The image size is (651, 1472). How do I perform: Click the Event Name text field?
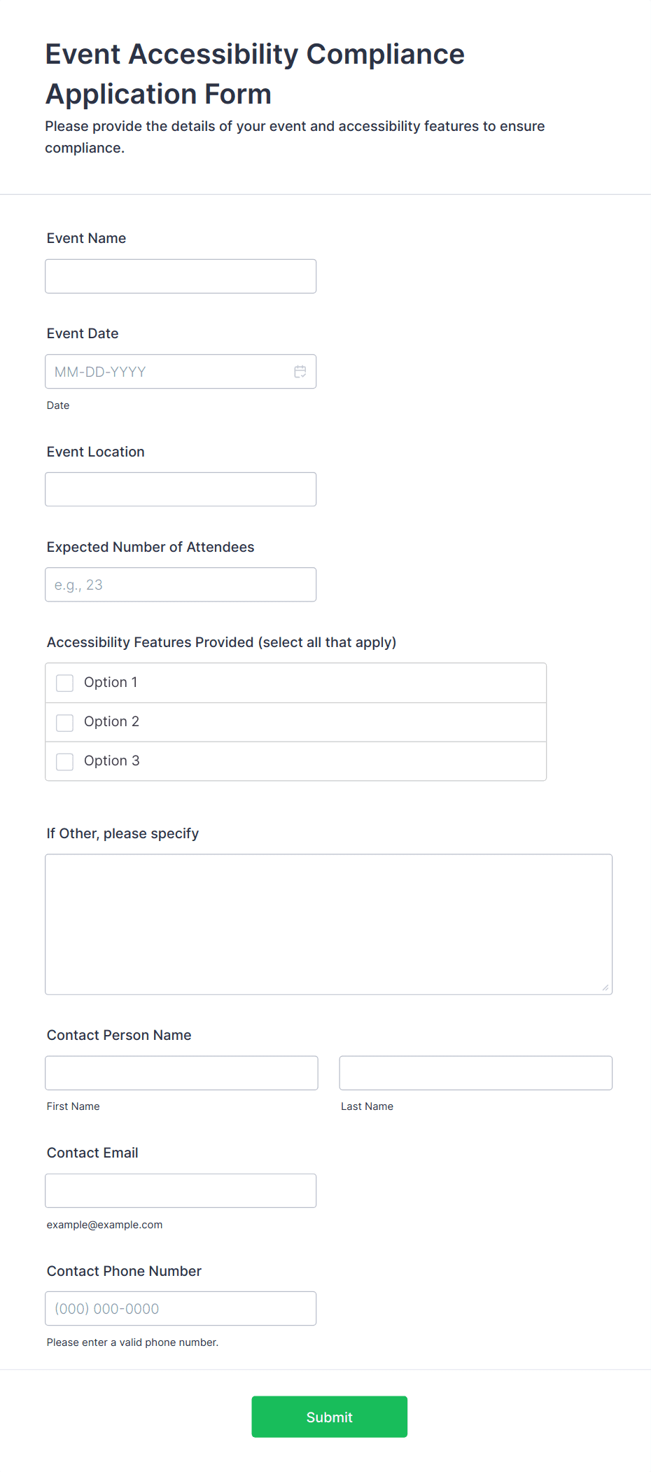(x=181, y=277)
